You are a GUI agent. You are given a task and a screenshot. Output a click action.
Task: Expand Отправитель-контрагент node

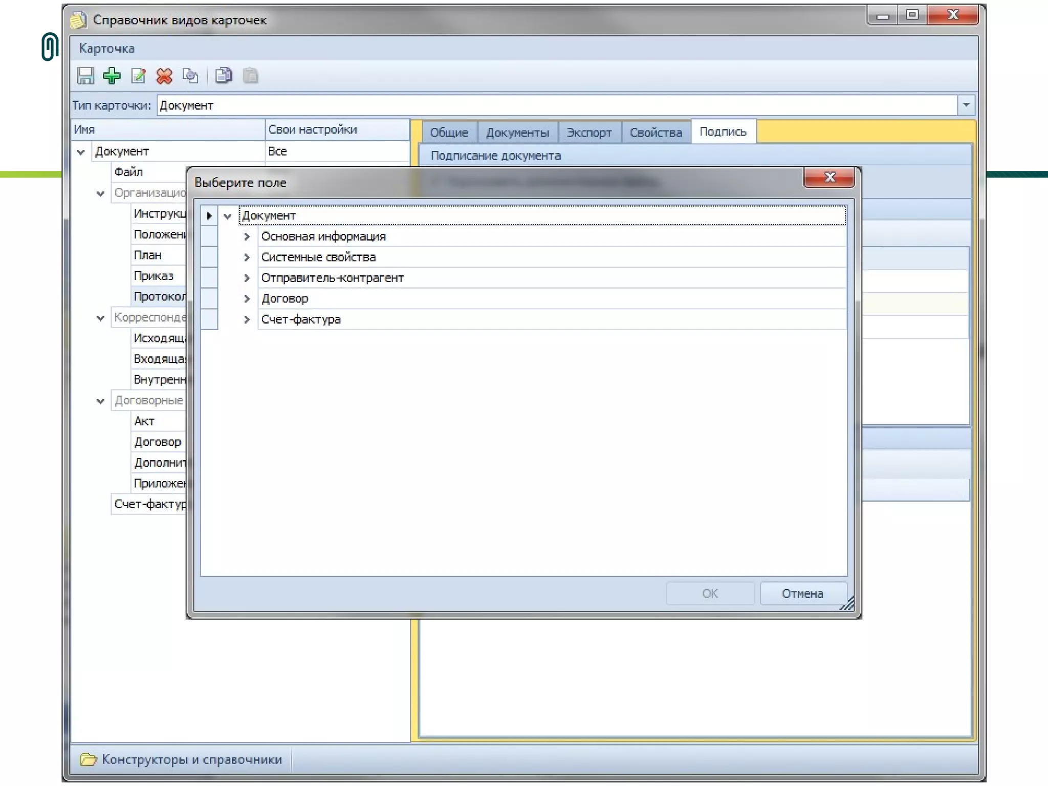247,278
